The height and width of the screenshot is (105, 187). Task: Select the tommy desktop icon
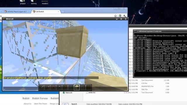coord(34,2)
